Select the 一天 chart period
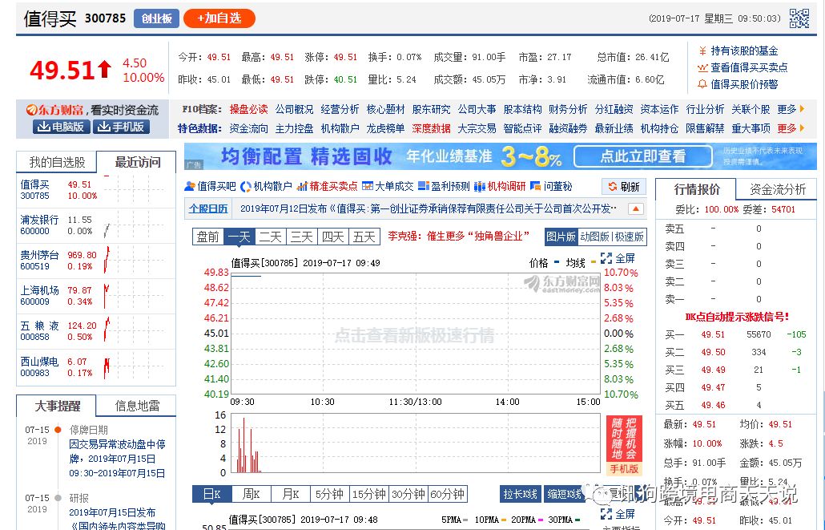This screenshot has height=530, width=825. point(239,237)
